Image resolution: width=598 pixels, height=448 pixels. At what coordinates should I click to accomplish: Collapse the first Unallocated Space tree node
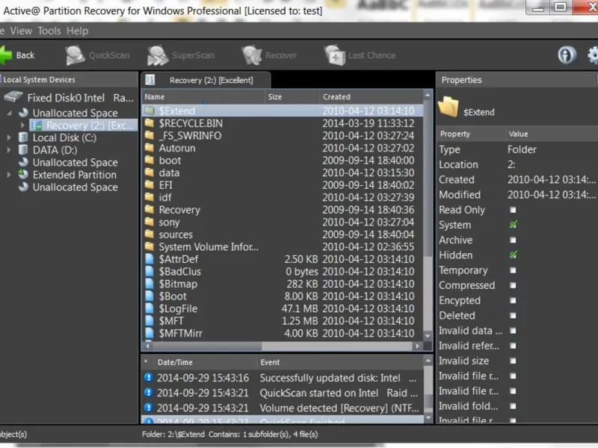(x=9, y=113)
